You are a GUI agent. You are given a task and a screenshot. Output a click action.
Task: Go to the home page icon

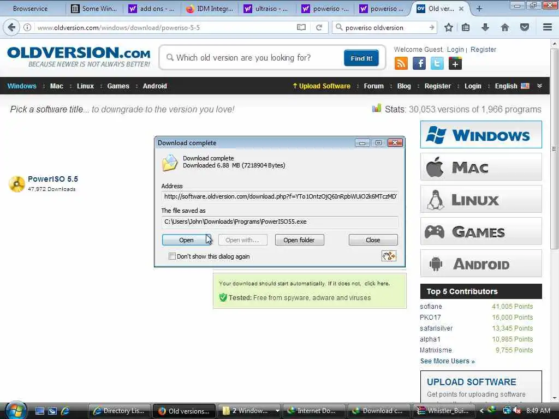point(505,27)
